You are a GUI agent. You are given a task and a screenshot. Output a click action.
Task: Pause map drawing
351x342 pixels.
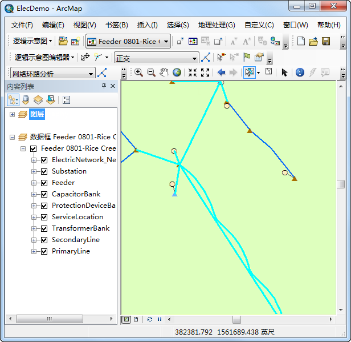click(159, 319)
